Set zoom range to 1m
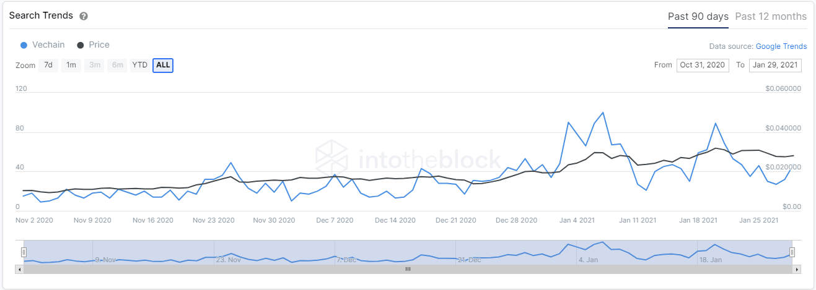The width and height of the screenshot is (816, 290). (71, 65)
